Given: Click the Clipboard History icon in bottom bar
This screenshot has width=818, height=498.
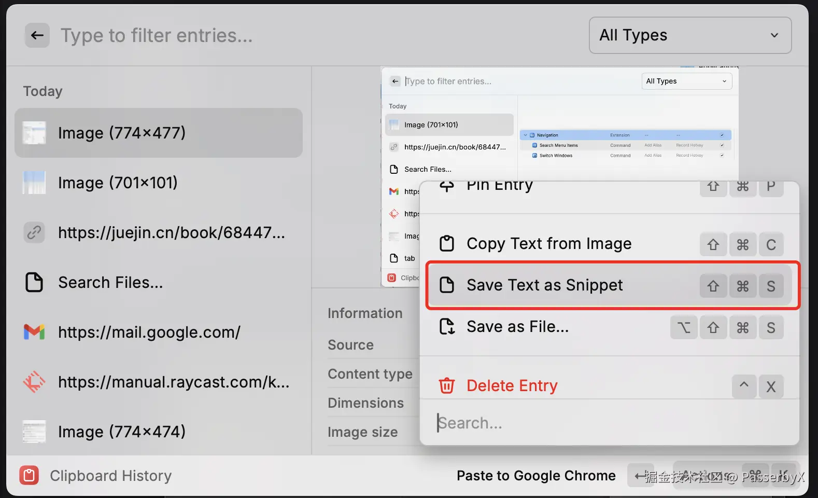Looking at the screenshot, I should (29, 476).
